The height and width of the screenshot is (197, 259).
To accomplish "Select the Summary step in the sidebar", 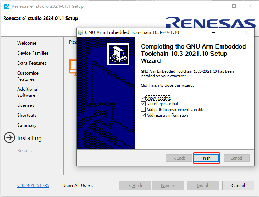I will (x=27, y=125).
